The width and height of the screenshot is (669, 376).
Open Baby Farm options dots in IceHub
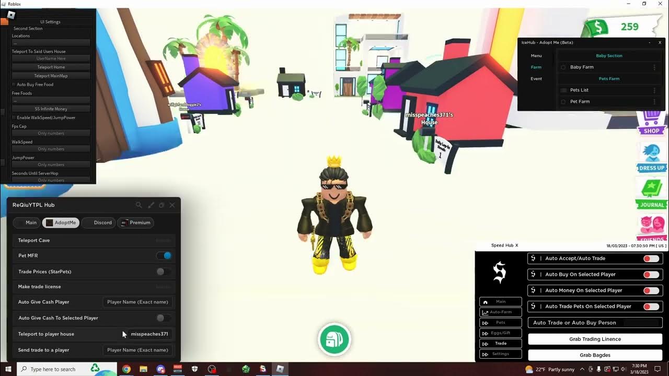pos(654,67)
